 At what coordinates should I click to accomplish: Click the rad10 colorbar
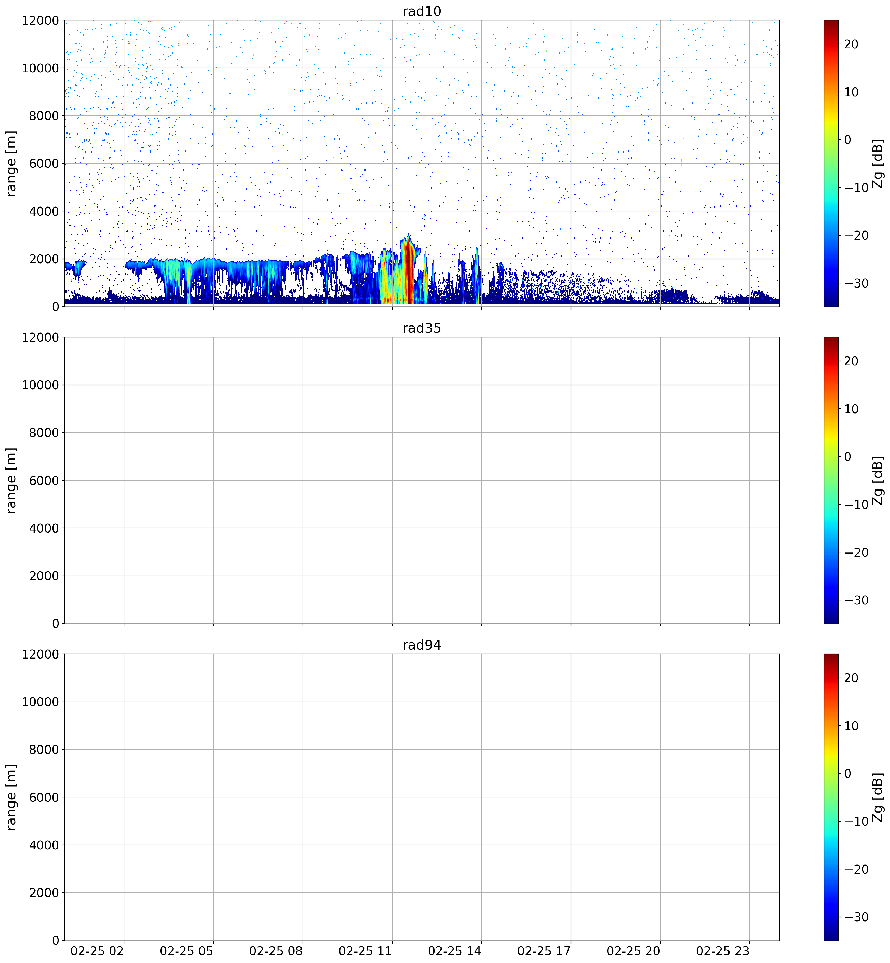(831, 163)
